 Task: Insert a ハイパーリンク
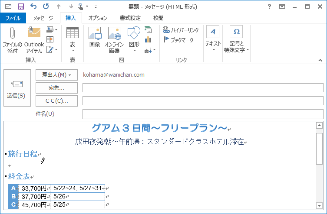point(181,30)
